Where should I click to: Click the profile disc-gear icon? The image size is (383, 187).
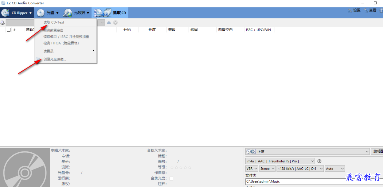tap(251, 151)
